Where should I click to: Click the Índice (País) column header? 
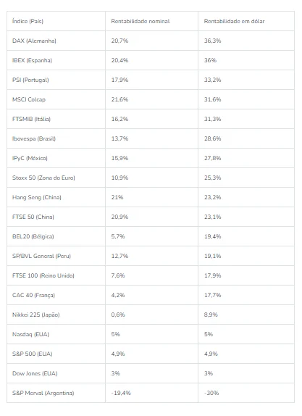[28, 21]
